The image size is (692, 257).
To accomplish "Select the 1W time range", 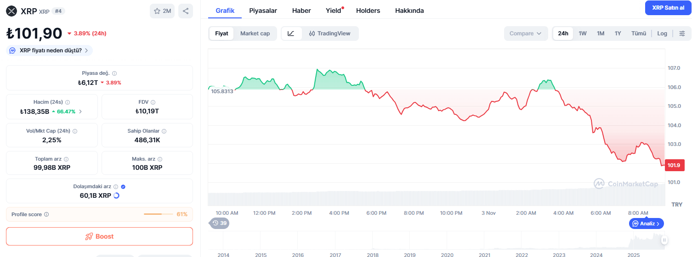I will click(583, 34).
